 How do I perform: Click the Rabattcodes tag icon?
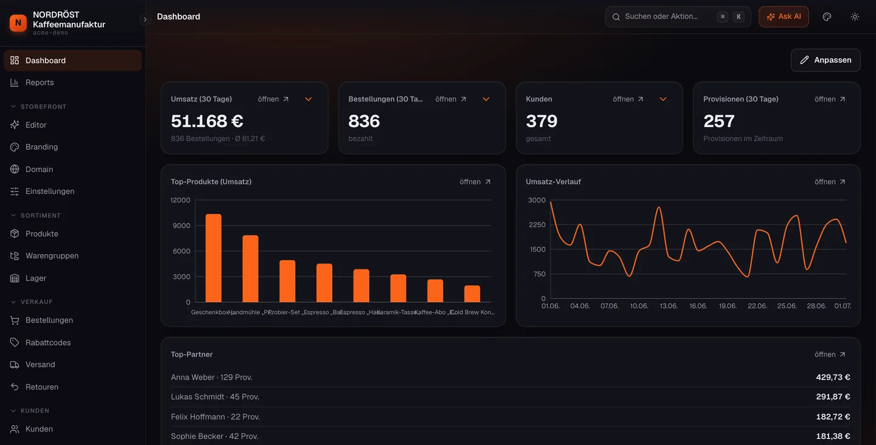click(15, 342)
